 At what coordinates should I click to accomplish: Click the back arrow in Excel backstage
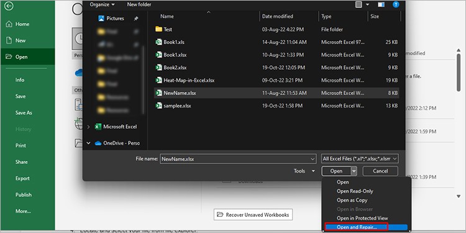pos(9,6)
